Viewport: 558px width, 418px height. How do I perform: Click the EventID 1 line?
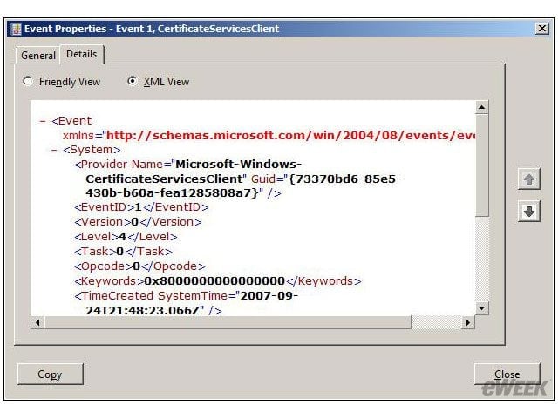click(141, 207)
